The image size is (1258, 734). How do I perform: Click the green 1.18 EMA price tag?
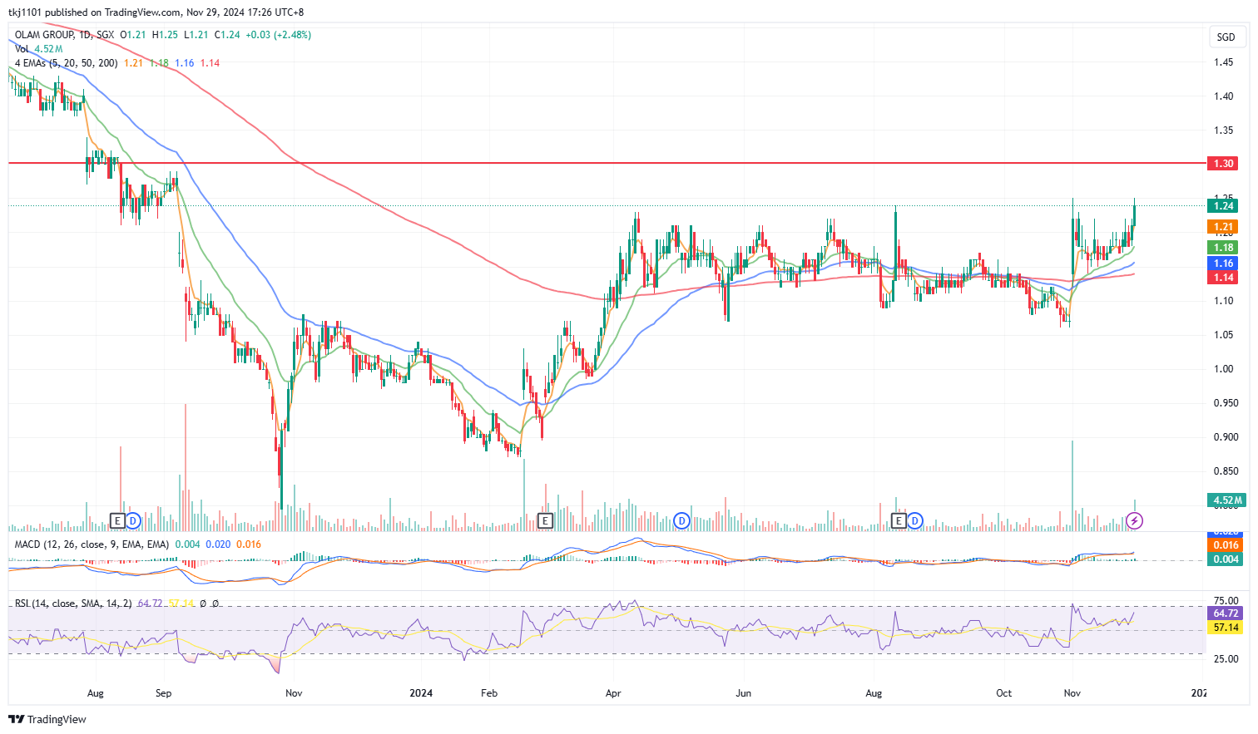[1223, 248]
